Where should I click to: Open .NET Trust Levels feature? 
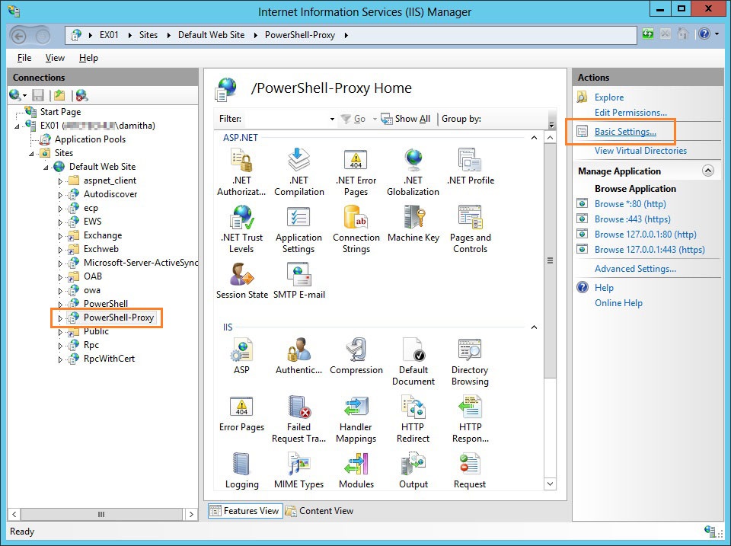pos(241,229)
